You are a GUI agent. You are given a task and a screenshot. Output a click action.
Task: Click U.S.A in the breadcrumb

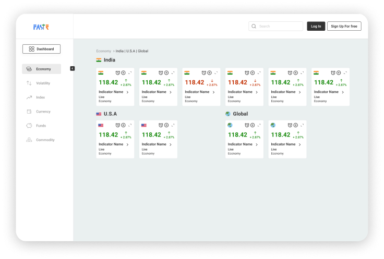pyautogui.click(x=130, y=51)
